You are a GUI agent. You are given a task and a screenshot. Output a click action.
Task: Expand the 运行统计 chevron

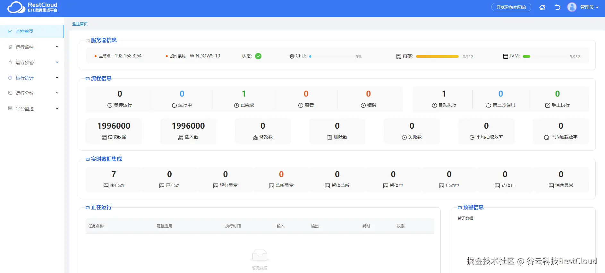[x=57, y=78]
